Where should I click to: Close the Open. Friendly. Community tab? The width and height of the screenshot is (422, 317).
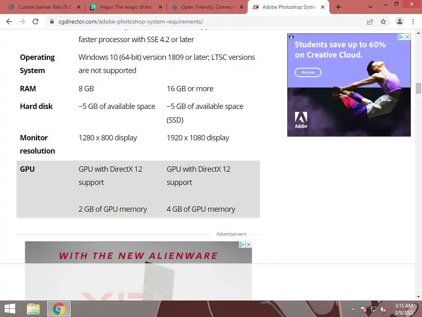click(x=241, y=7)
